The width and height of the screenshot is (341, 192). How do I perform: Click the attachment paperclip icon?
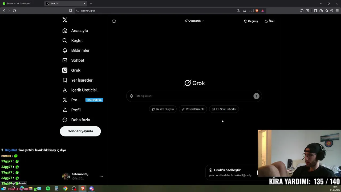click(x=131, y=96)
